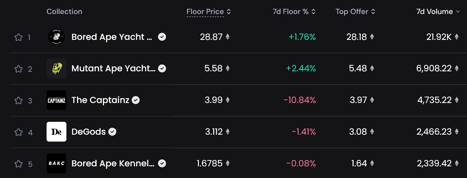This screenshot has height=178, width=467.
Task: Click verified badge beside Bored Ape Kennel
Action: 162,163
